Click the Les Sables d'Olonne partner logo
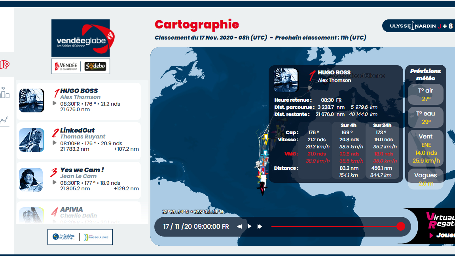This screenshot has height=256, width=455. click(64, 237)
